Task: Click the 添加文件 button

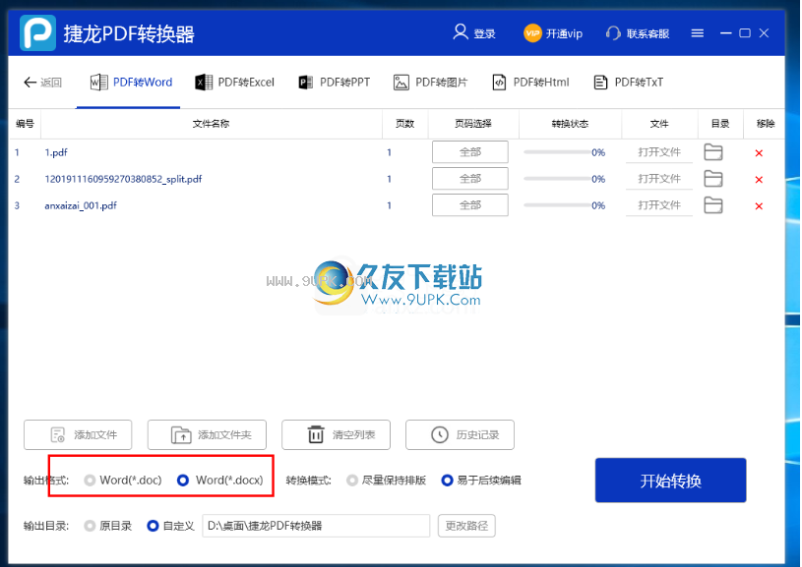Action: point(78,434)
